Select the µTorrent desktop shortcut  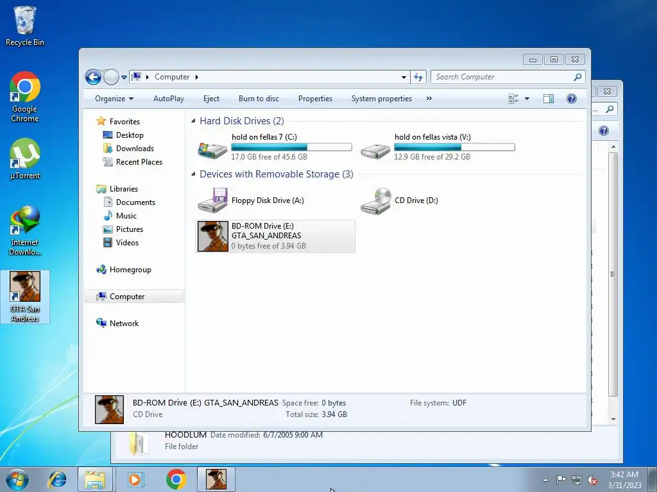pos(25,159)
